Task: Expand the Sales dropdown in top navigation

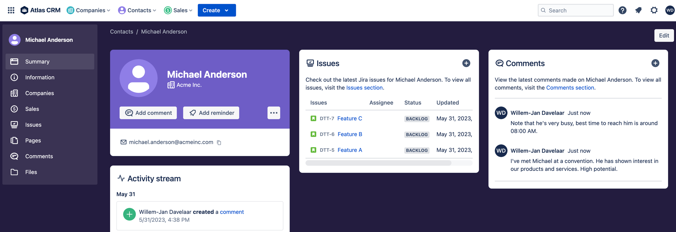Action: pos(178,10)
